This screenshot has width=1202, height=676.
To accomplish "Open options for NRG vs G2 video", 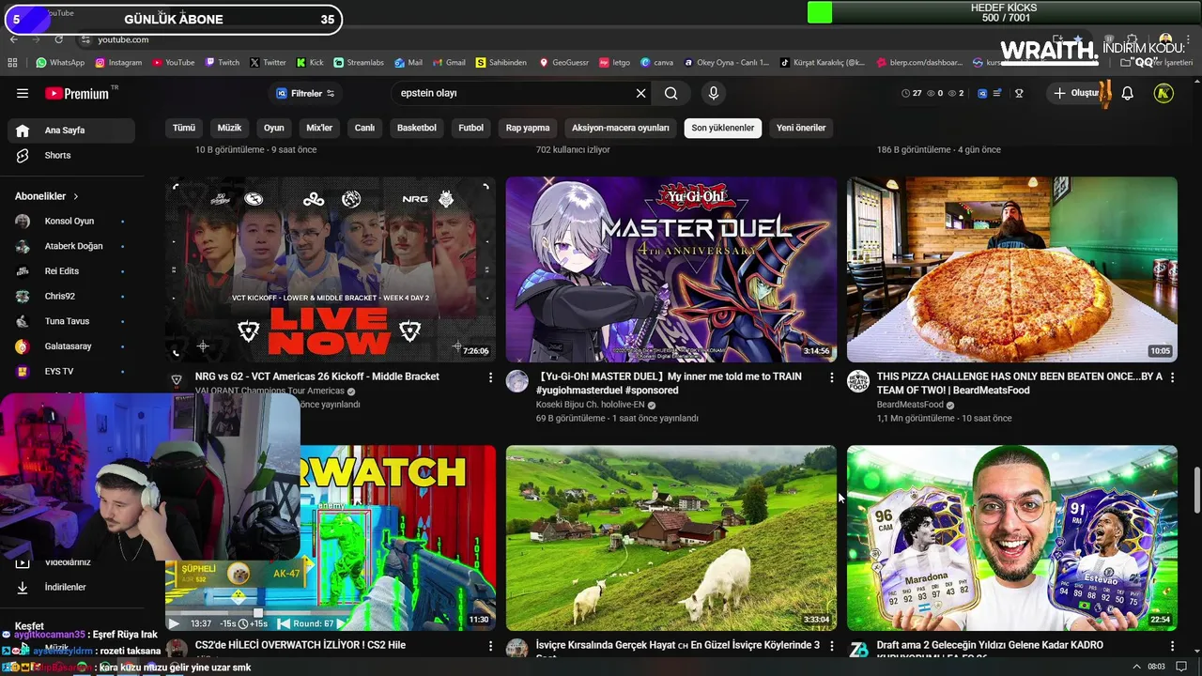I will point(490,377).
